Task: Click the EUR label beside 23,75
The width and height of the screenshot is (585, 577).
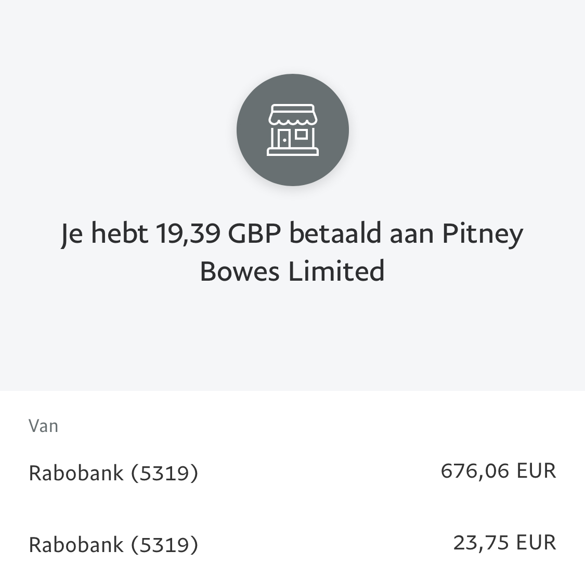Action: [536, 542]
